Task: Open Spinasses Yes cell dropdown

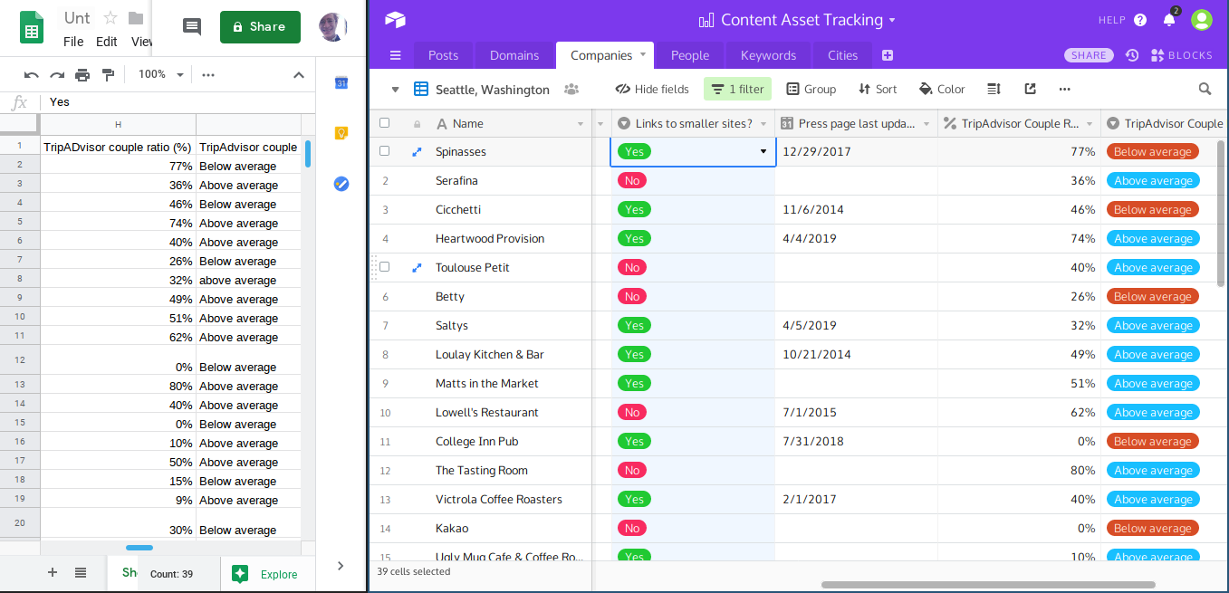Action: coord(763,152)
